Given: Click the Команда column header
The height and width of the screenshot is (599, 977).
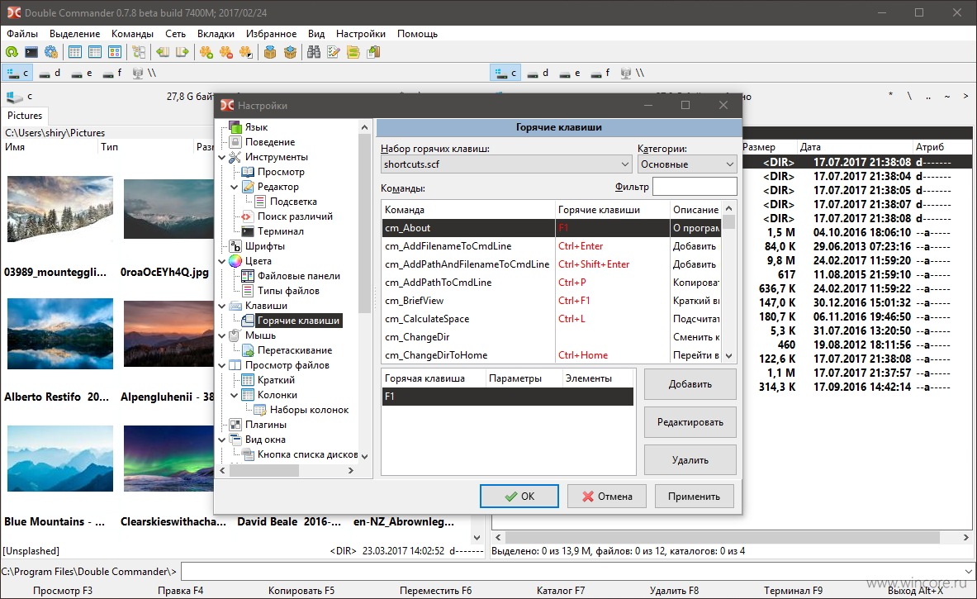Looking at the screenshot, I should (468, 210).
